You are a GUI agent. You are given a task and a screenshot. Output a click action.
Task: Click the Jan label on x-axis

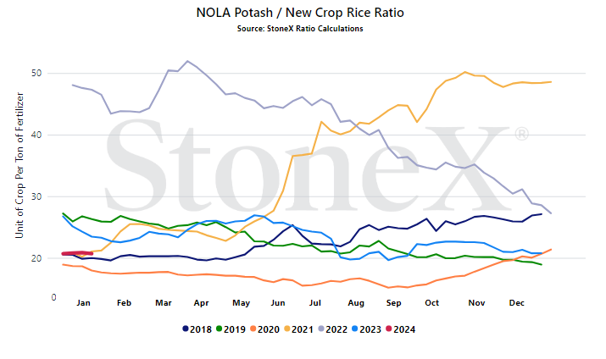[x=83, y=303]
